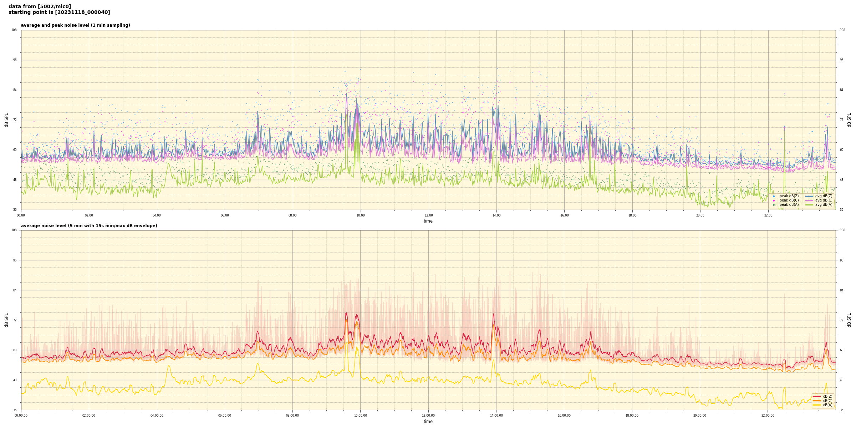The width and height of the screenshot is (856, 428).
Task: Click the 'data from [5002/mic0]' header text
Action: coord(40,7)
